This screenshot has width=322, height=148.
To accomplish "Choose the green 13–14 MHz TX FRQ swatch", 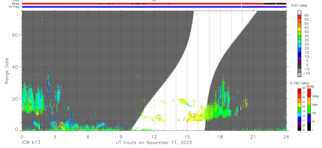I will pyautogui.click(x=300, y=109).
